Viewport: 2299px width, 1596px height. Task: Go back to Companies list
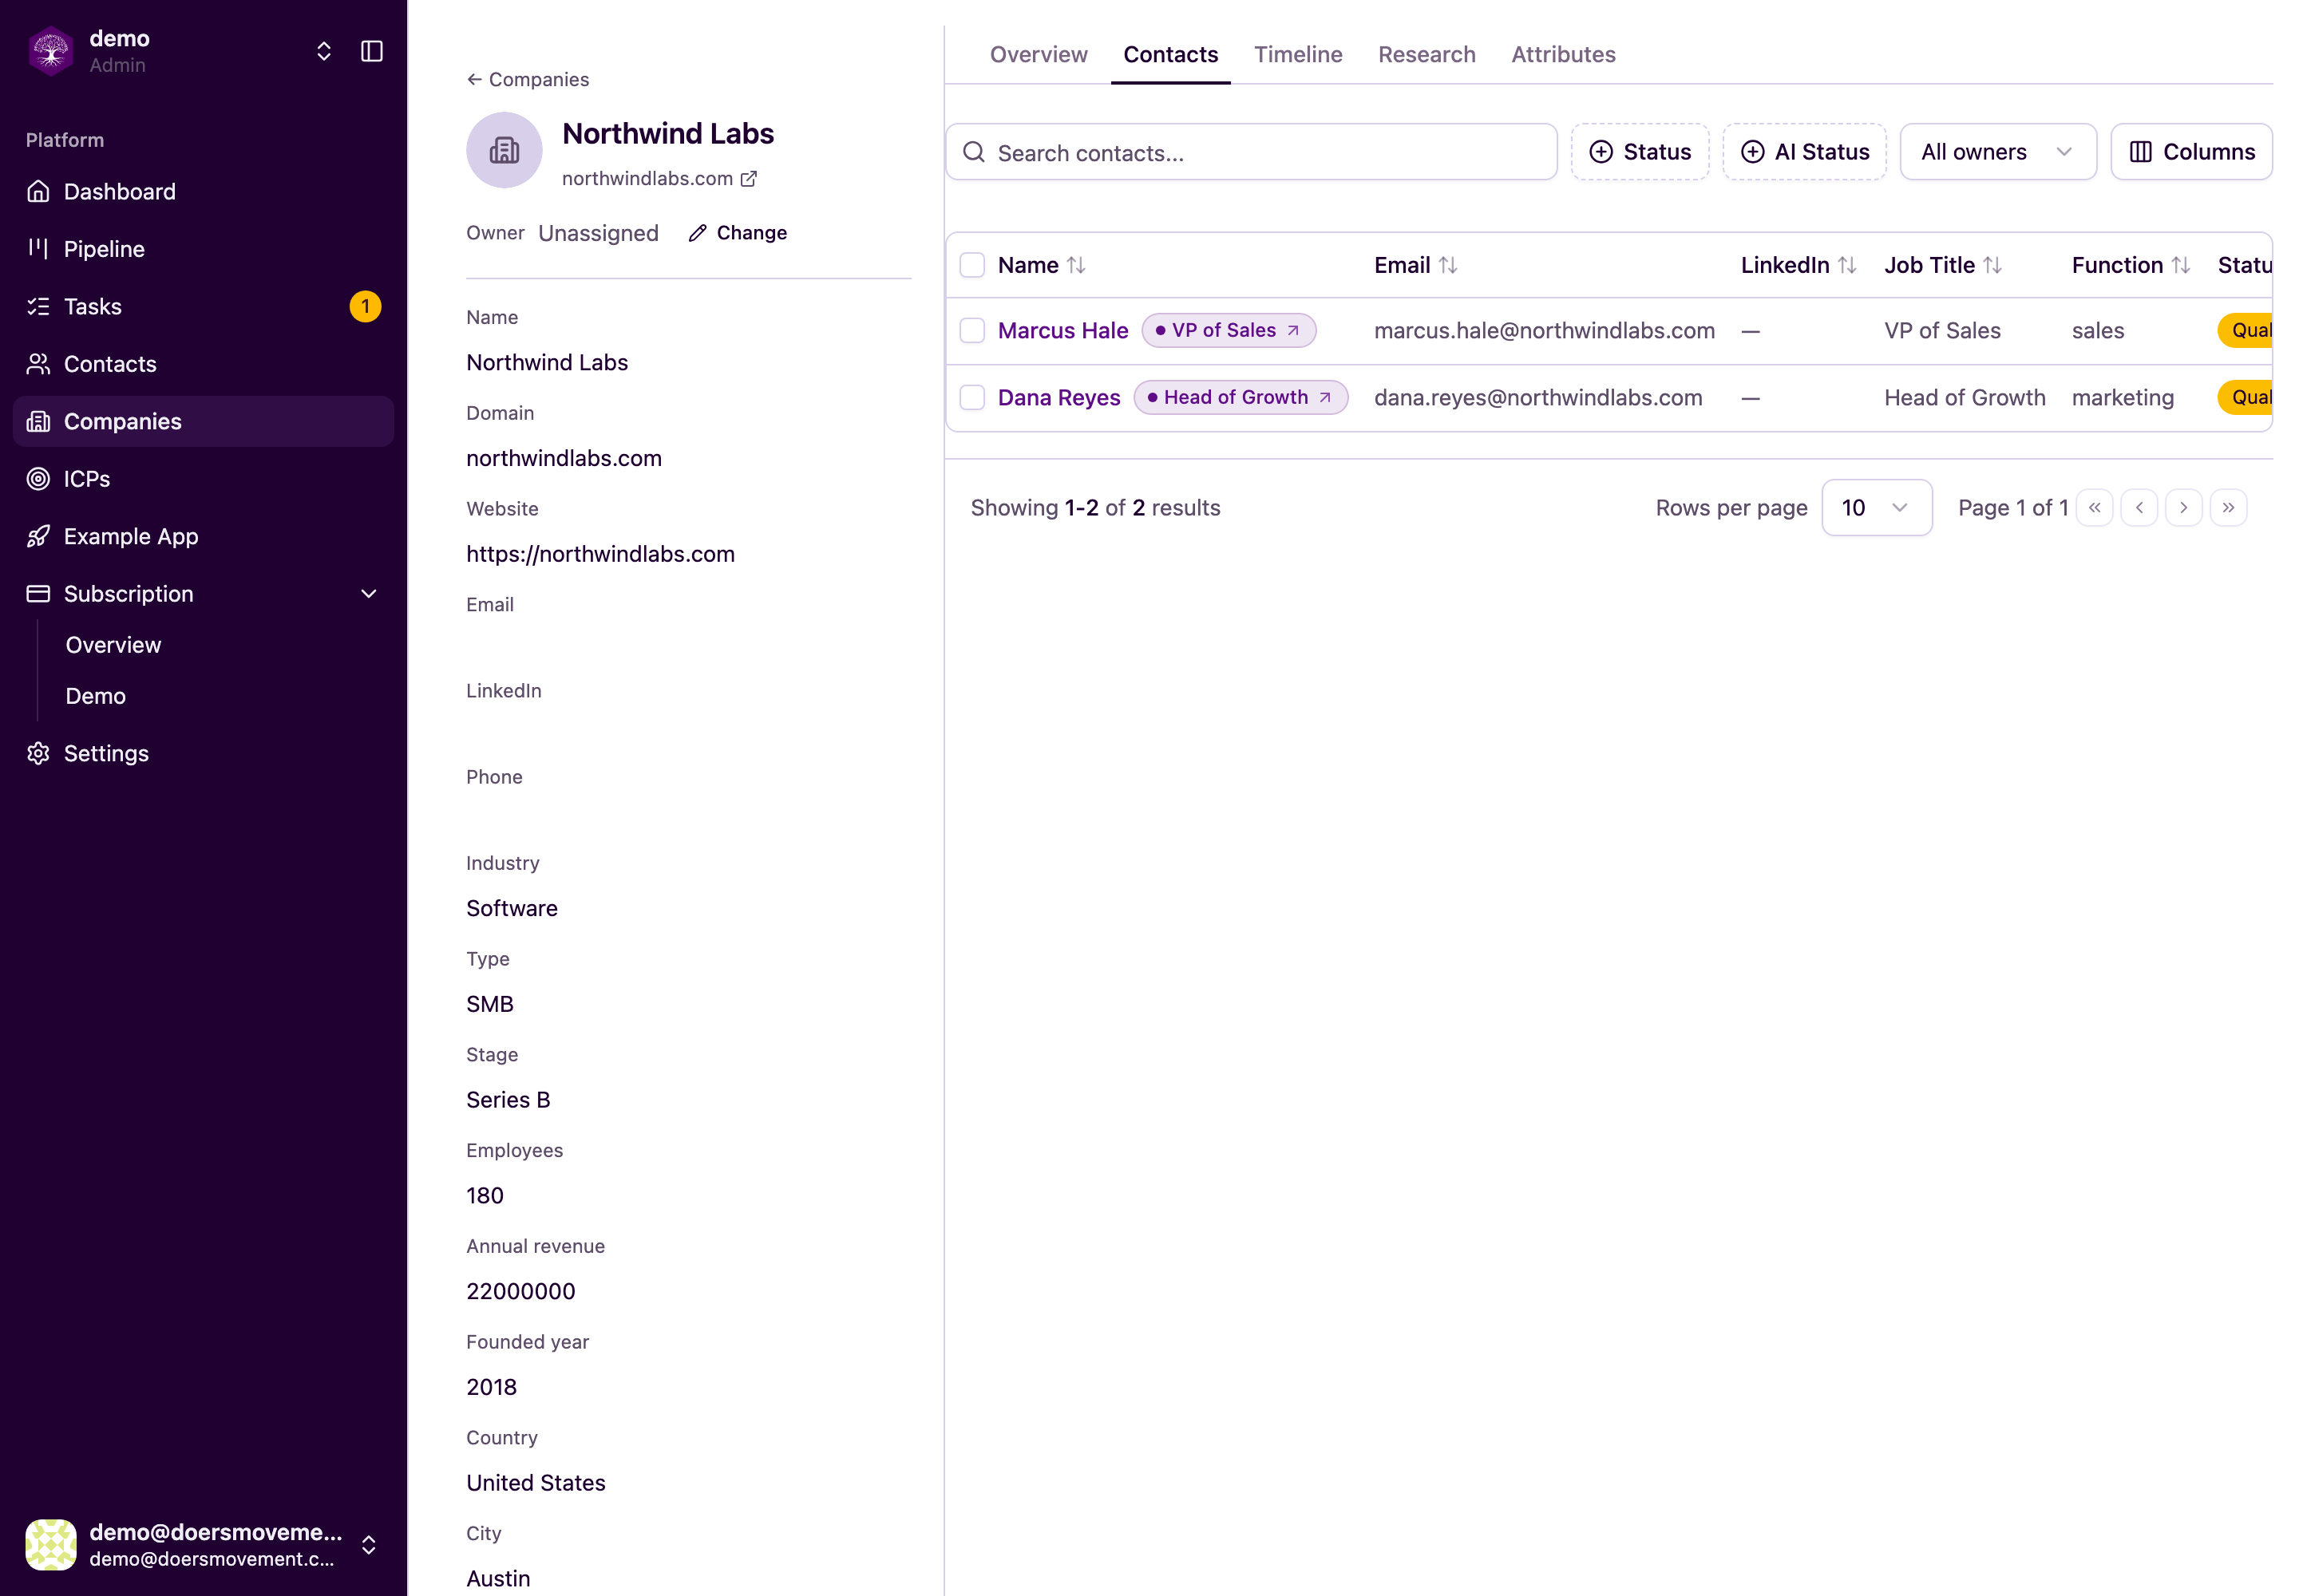point(527,79)
